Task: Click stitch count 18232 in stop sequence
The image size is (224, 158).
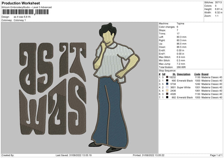Action: point(172,77)
